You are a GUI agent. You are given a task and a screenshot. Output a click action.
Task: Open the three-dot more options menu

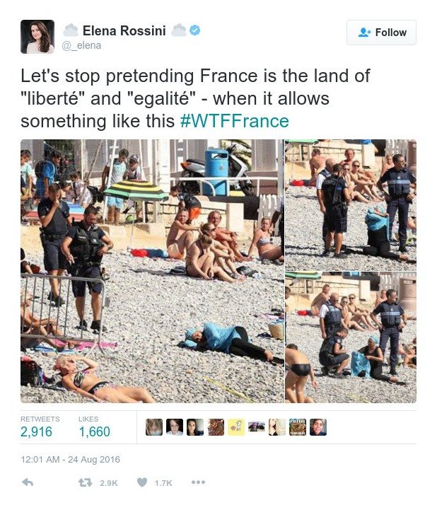coord(198,482)
